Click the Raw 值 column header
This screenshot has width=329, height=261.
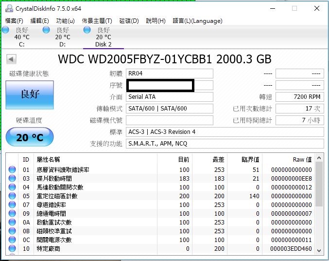[x=289, y=159]
